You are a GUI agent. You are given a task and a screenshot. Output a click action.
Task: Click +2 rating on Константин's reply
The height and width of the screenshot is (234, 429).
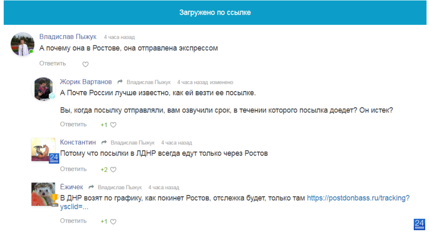coord(104,170)
